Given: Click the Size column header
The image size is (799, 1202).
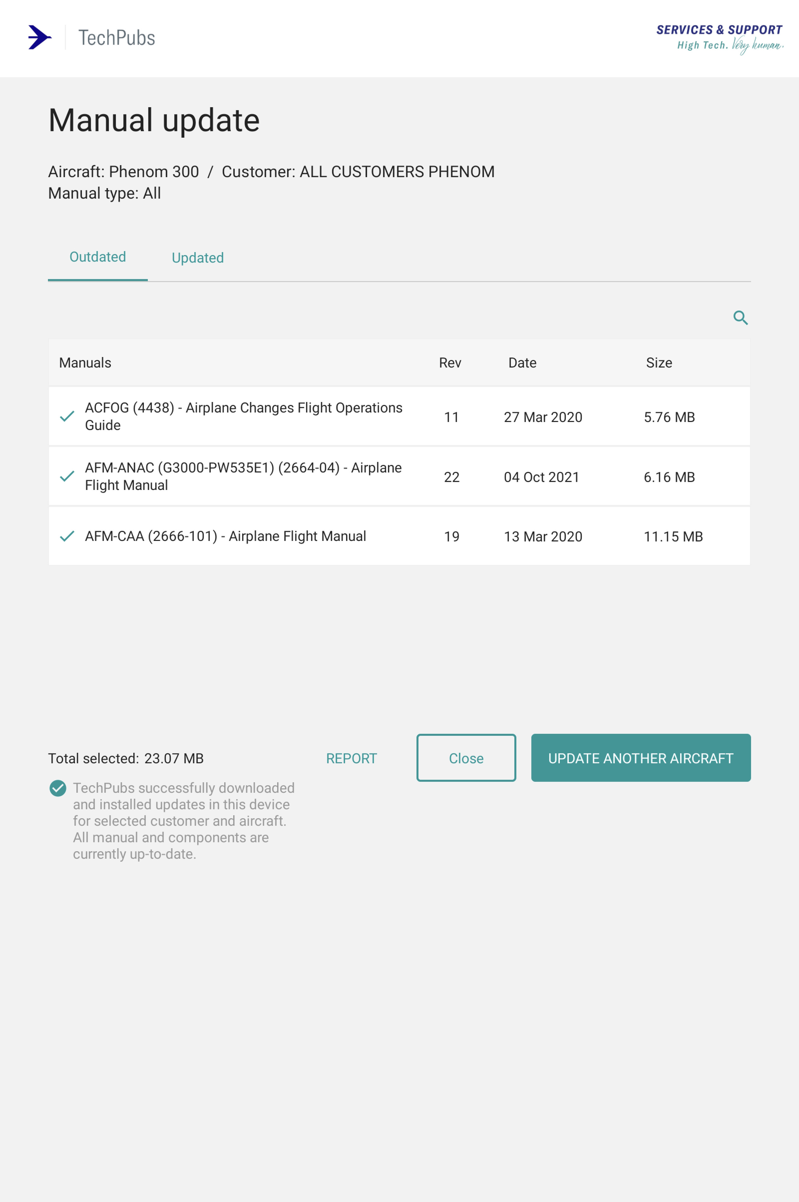Looking at the screenshot, I should pyautogui.click(x=658, y=362).
